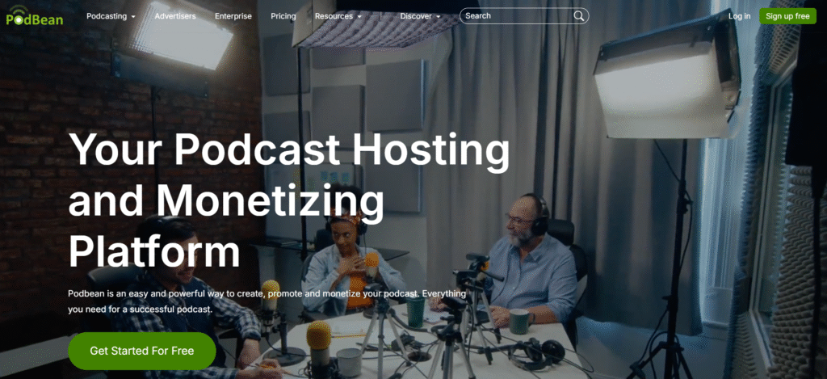Go to the Advertisers page
The height and width of the screenshot is (379, 827).
coord(175,16)
